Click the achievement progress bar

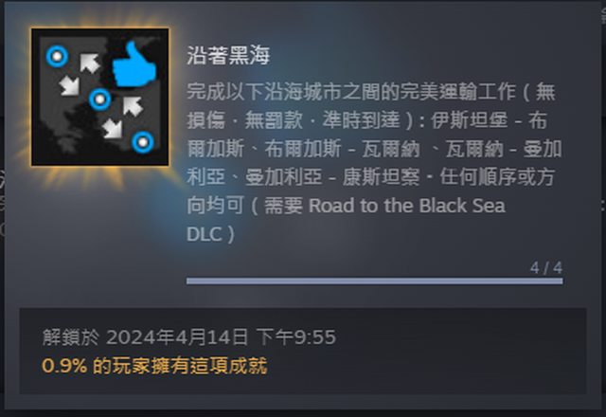[375, 281]
